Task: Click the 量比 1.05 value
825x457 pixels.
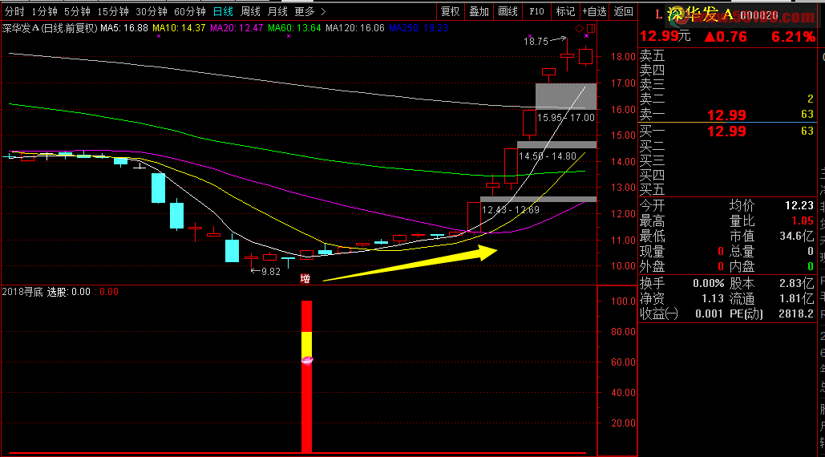Action: [803, 220]
